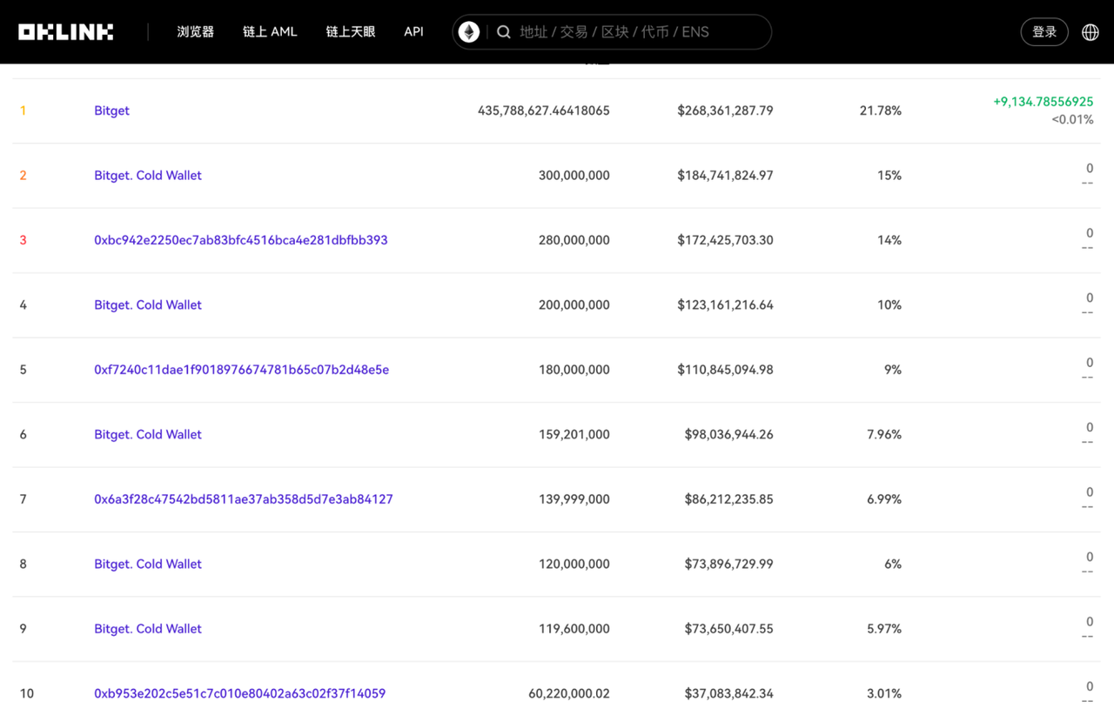Open the rank 1 Bitget holder link
1114x722 pixels.
click(111, 110)
